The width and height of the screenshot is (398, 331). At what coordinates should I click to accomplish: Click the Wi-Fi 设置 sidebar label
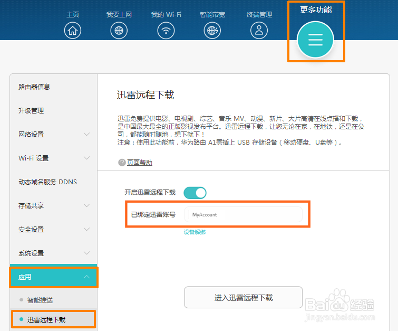(x=34, y=158)
